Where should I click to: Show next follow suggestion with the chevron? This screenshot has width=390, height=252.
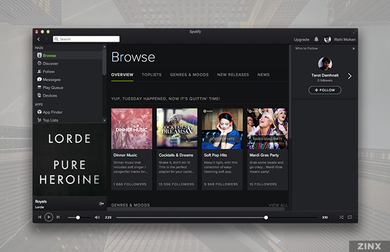pos(350,76)
